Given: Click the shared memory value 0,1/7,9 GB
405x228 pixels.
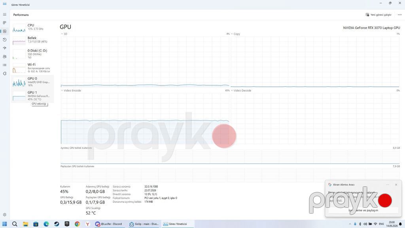Looking at the screenshot, I should point(95,202).
